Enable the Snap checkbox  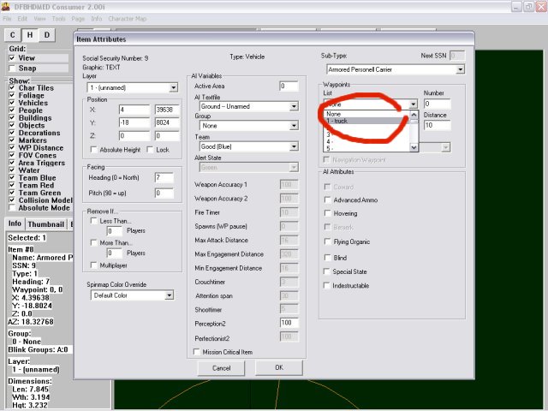[x=12, y=68]
